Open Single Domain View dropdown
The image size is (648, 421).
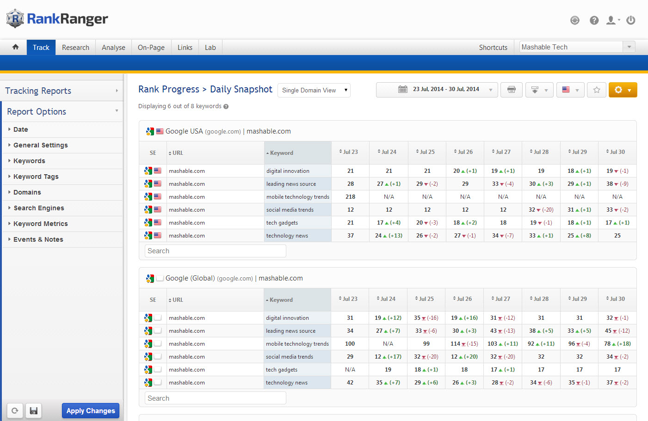314,90
